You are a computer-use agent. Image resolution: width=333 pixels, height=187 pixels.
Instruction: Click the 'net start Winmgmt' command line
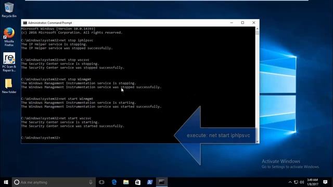(x=57, y=99)
